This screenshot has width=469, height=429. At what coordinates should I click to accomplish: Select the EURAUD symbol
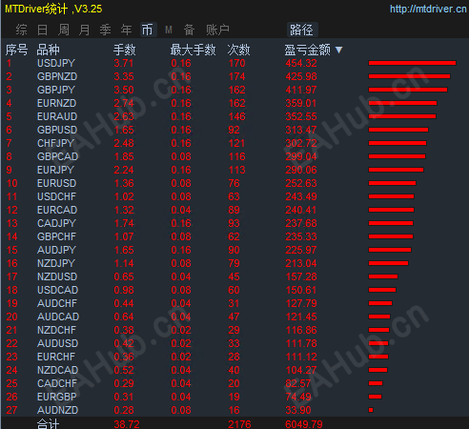click(x=57, y=116)
